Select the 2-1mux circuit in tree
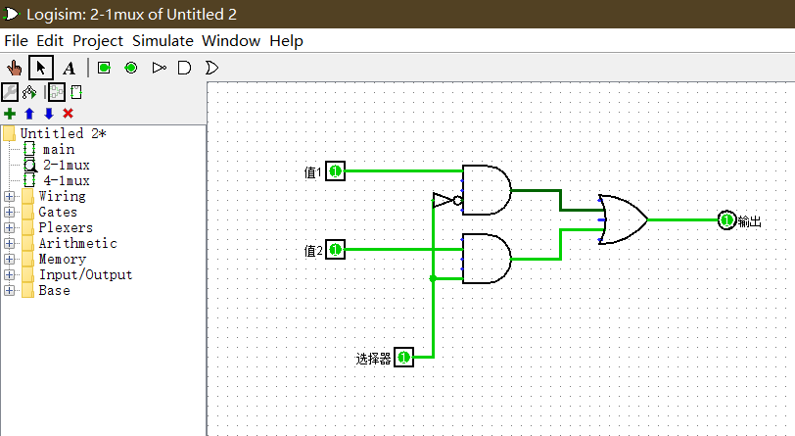Image resolution: width=795 pixels, height=436 pixels. pos(66,165)
